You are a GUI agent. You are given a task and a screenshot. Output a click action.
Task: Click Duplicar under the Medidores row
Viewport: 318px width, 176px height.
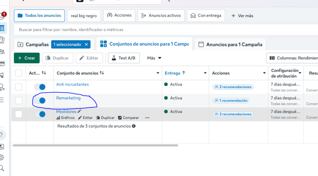pyautogui.click(x=105, y=118)
